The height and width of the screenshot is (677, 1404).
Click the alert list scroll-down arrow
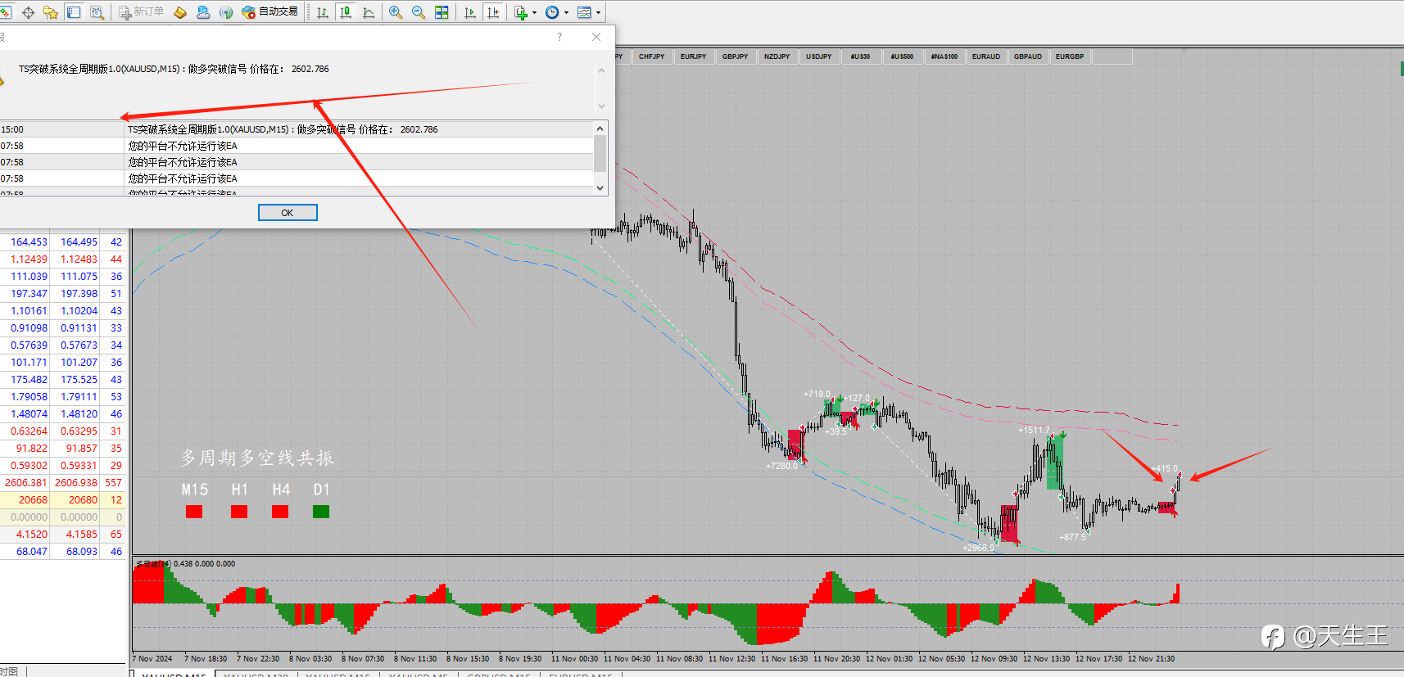point(600,187)
